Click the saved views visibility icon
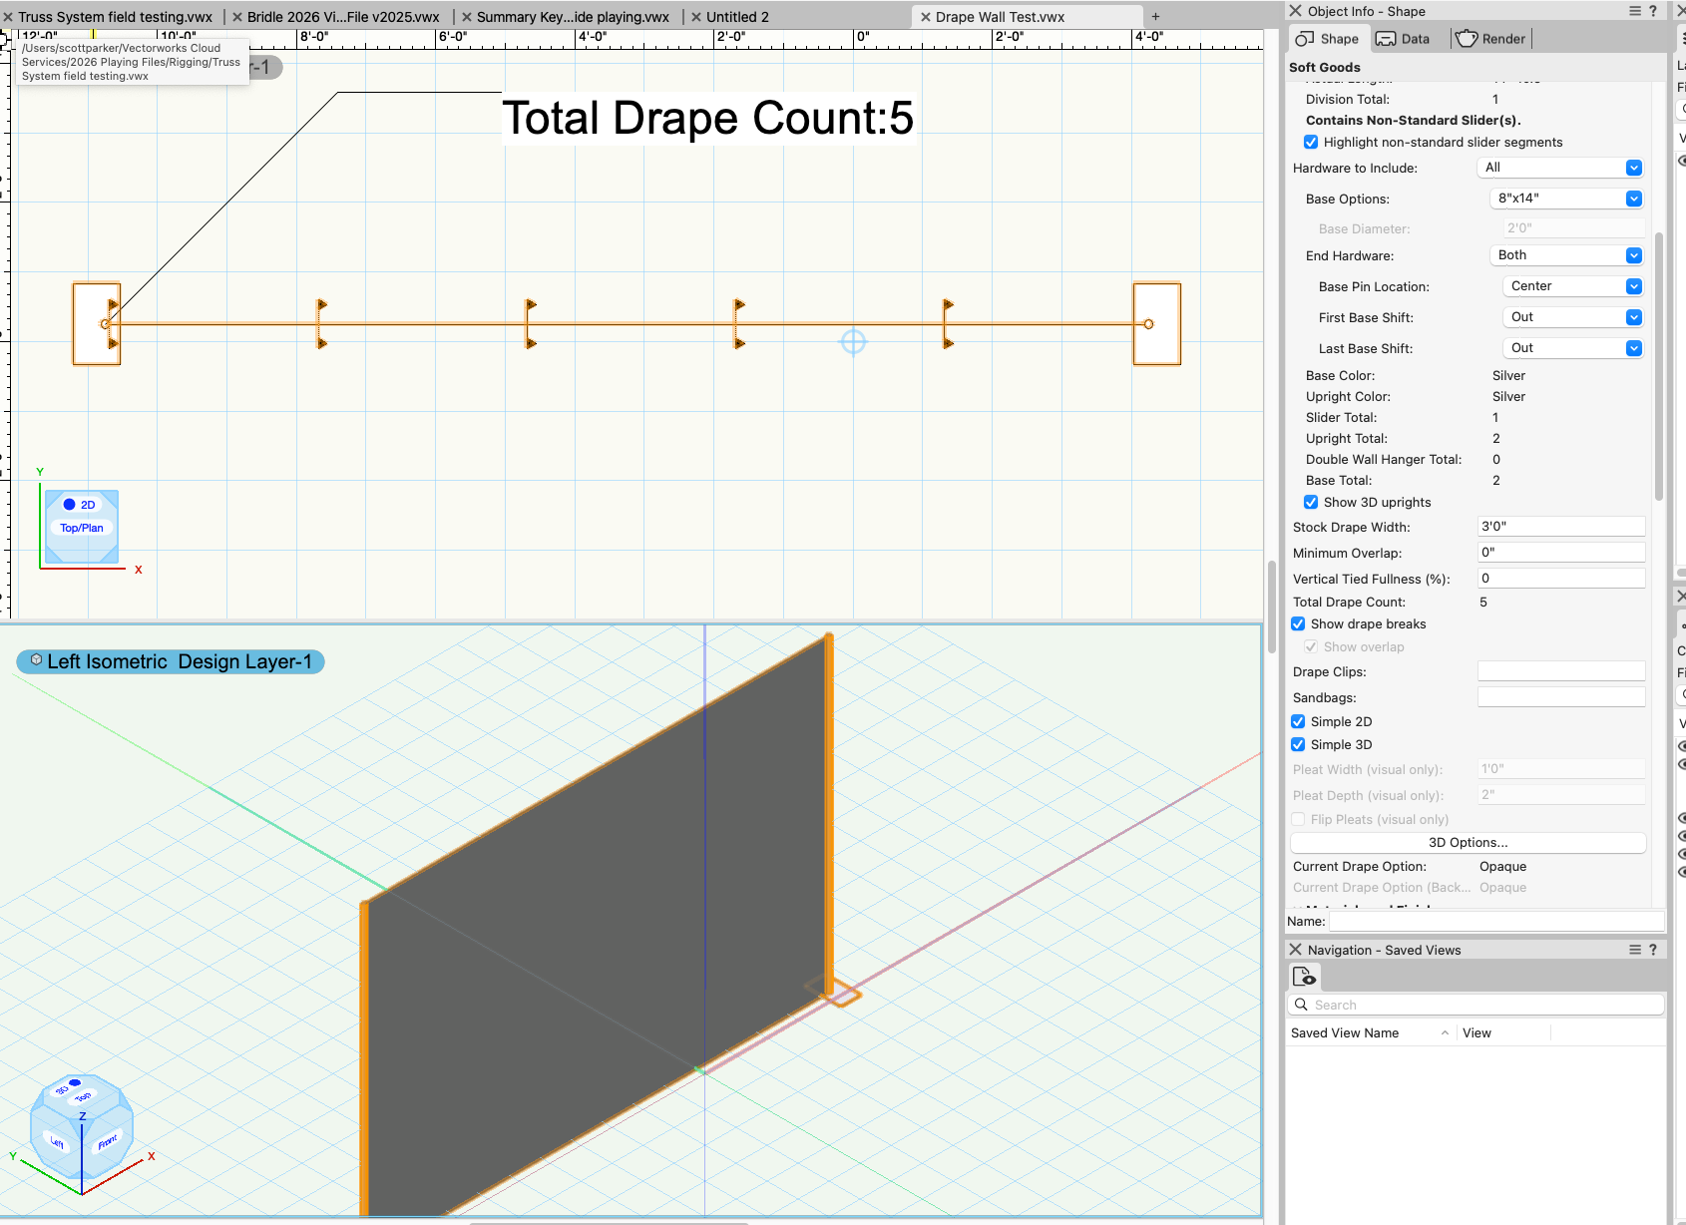1686x1225 pixels. 1304,977
